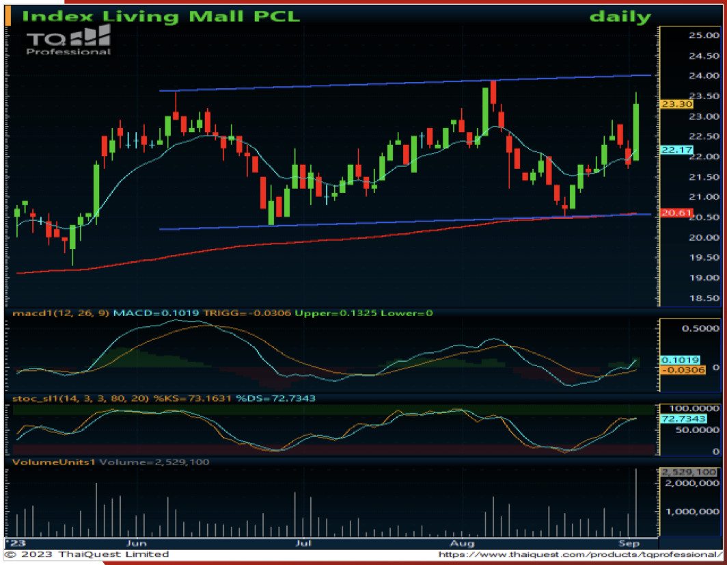Click the "Volume=2,529,100" readout
This screenshot has width=727, height=565.
(154, 462)
